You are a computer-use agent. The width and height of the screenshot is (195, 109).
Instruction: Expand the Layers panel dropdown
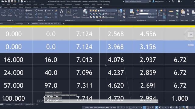pyautogui.click(x=99, y=20)
